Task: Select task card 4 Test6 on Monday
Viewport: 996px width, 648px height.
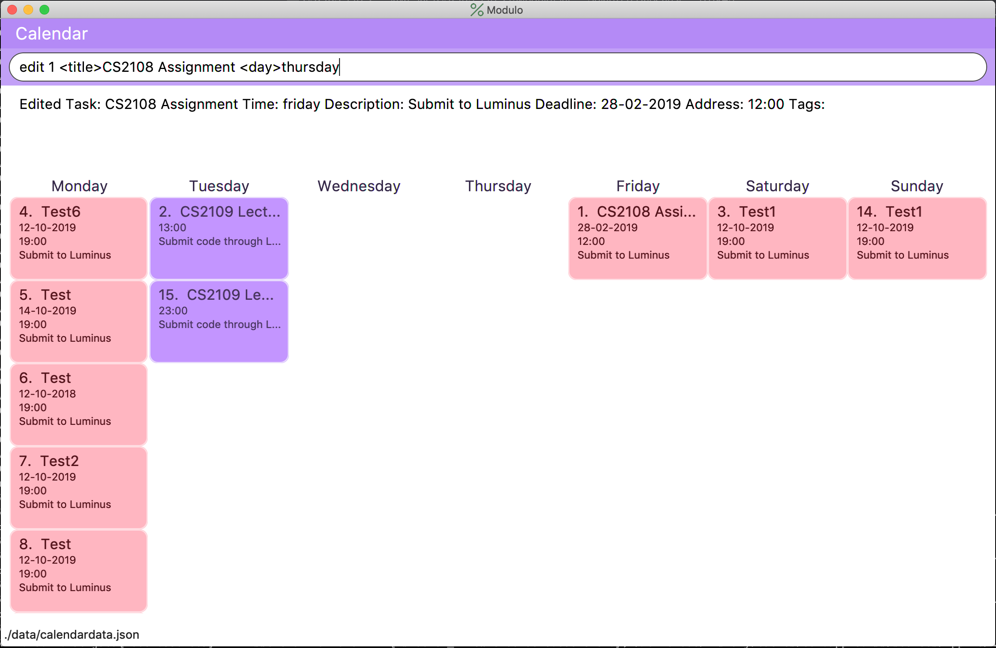Action: [x=79, y=238]
